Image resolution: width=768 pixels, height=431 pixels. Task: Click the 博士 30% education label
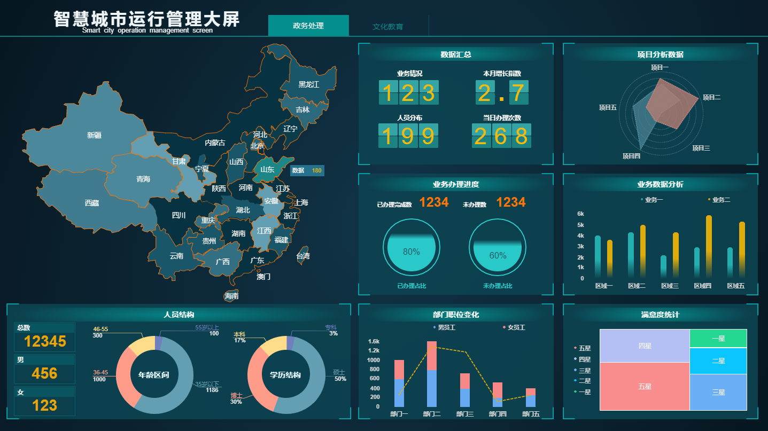coord(236,398)
